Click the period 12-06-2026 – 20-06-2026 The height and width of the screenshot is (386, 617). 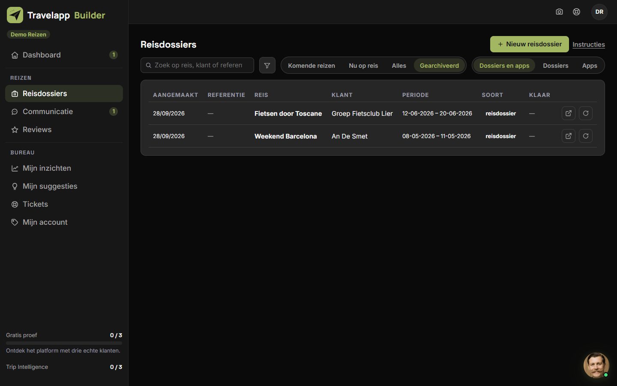click(x=437, y=113)
